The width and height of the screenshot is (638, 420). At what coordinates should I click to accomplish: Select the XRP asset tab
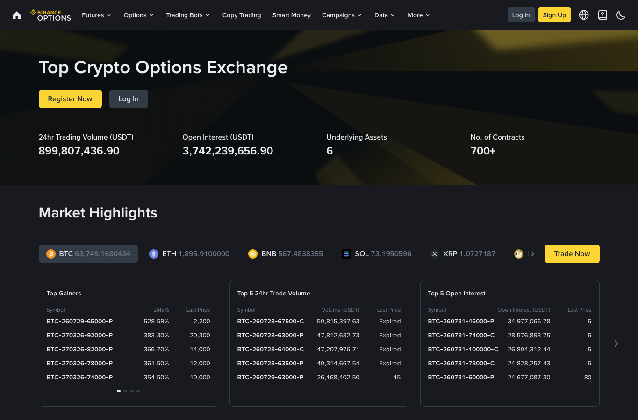463,254
